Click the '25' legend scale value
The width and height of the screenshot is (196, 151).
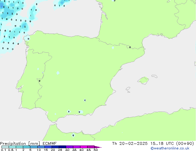[60, 150]
